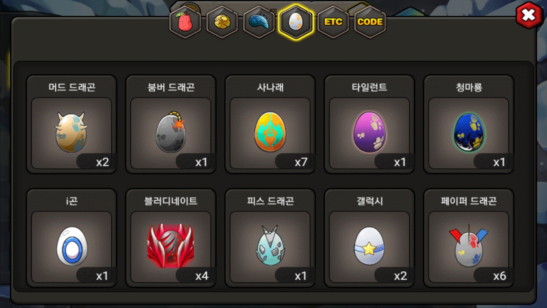Select the 머드 드래곤 horned egg

tap(71, 133)
